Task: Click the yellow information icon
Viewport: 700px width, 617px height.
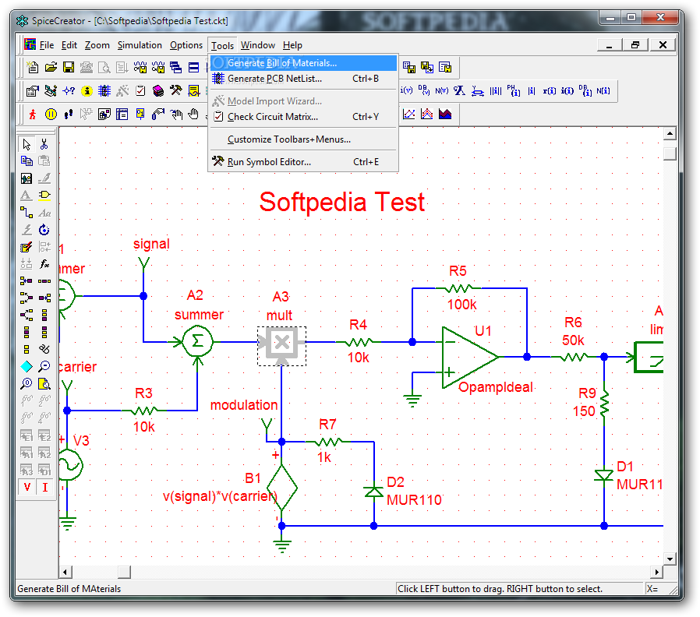Action: [x=87, y=91]
